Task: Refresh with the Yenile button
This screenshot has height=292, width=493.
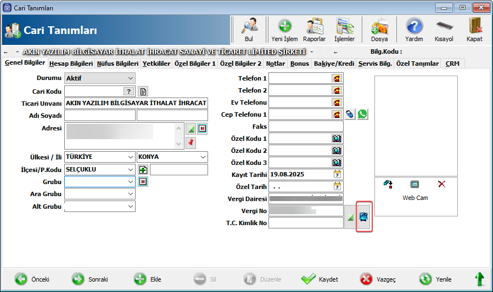Action: pyautogui.click(x=435, y=279)
